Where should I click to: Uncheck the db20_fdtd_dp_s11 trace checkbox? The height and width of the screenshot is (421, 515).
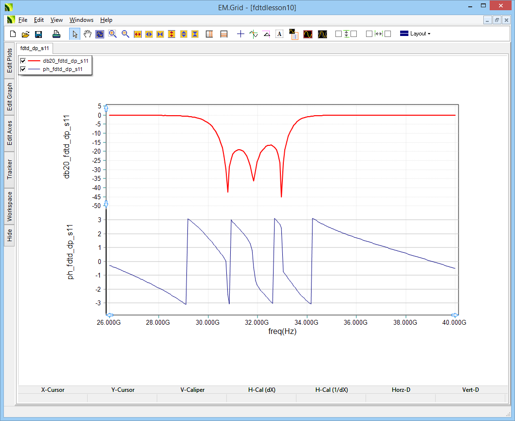23,61
